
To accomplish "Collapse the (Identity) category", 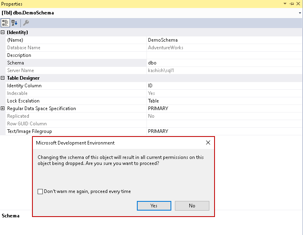I will [x=3, y=32].
